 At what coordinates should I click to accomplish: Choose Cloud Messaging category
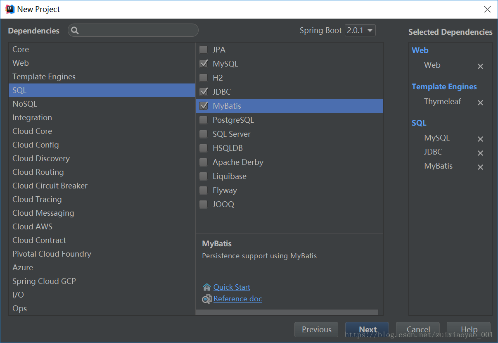tap(102, 213)
